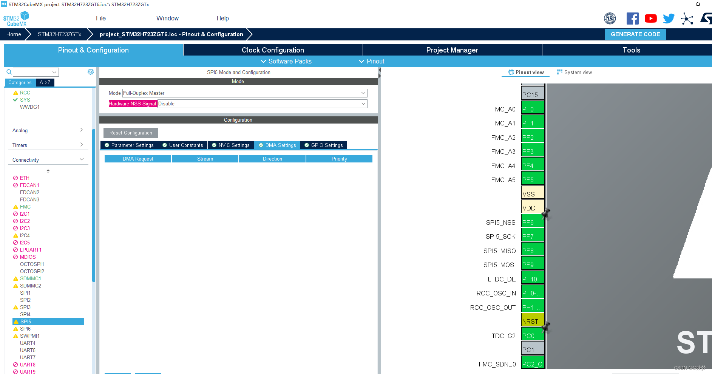Select UART4 in peripheral list
The width and height of the screenshot is (712, 374).
pos(28,343)
